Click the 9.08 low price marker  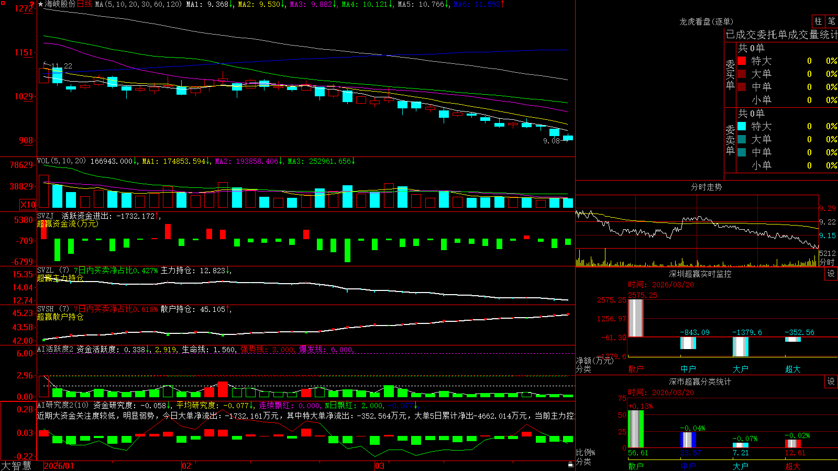[x=552, y=141]
